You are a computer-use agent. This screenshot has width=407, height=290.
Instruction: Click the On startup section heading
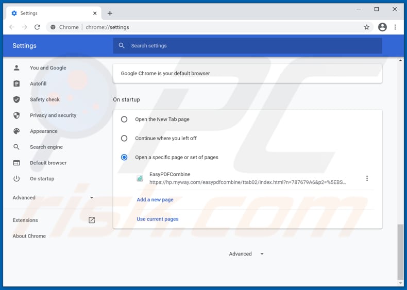click(126, 99)
